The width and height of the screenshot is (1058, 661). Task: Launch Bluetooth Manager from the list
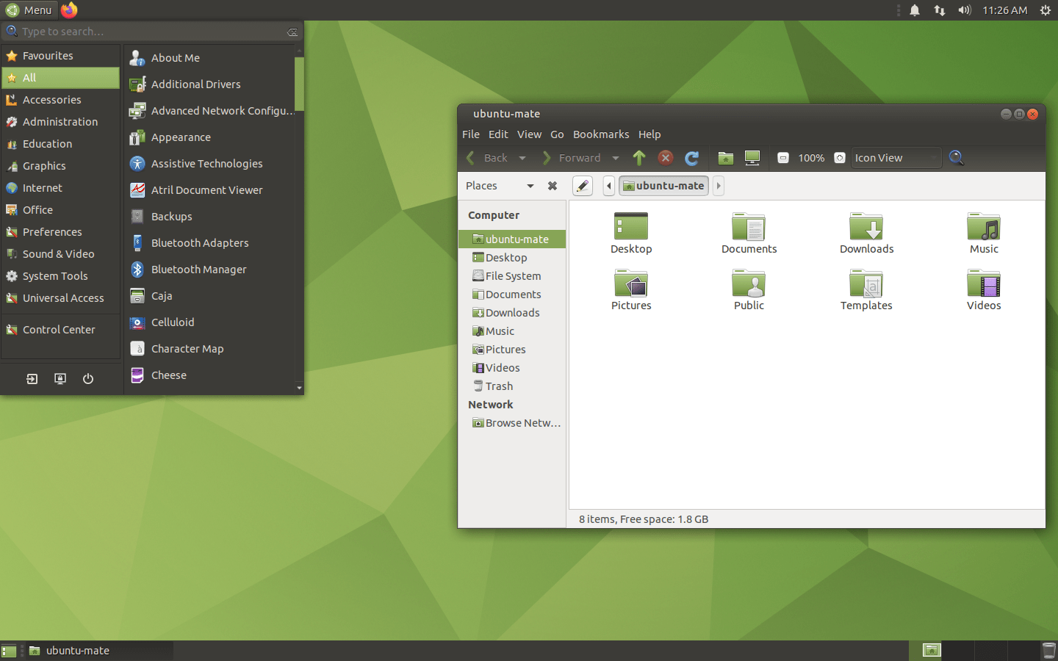(210, 270)
